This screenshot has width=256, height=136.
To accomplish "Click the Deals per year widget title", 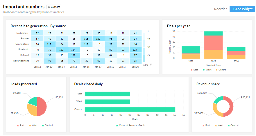I will tap(178, 26).
